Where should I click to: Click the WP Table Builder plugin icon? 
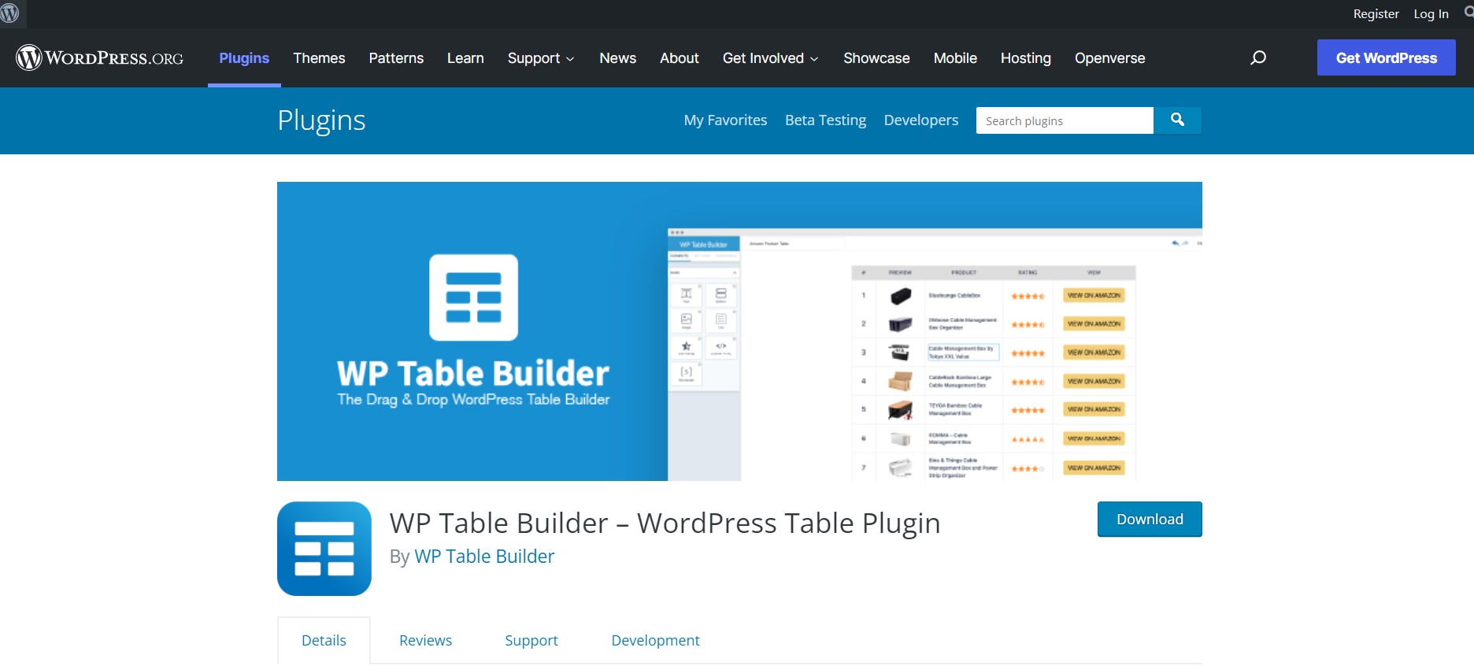tap(324, 549)
